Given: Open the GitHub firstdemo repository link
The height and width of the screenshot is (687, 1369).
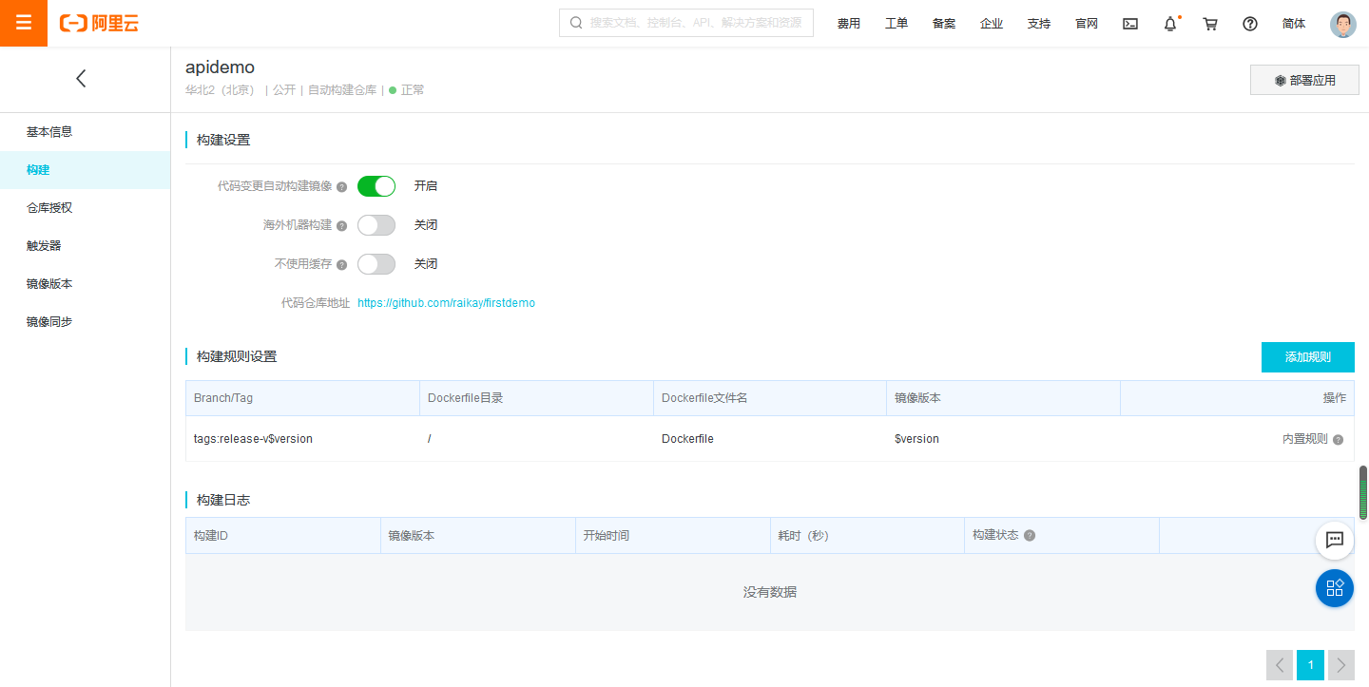Looking at the screenshot, I should pyautogui.click(x=446, y=303).
